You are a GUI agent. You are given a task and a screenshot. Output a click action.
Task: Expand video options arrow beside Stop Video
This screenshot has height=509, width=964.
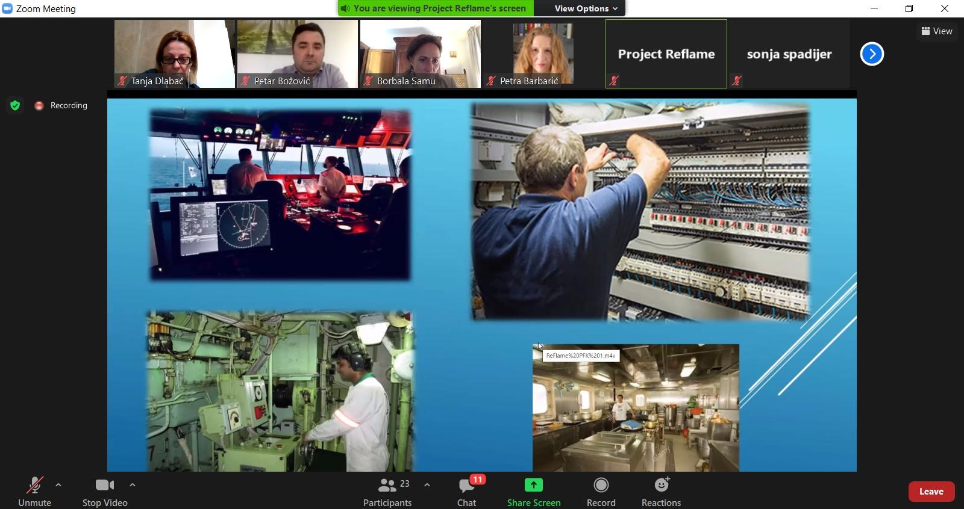(133, 484)
